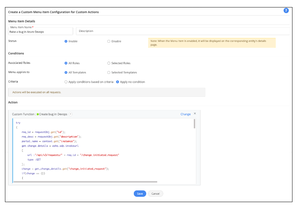
Task: Click the Menu Item Name field
Action: pos(40,32)
